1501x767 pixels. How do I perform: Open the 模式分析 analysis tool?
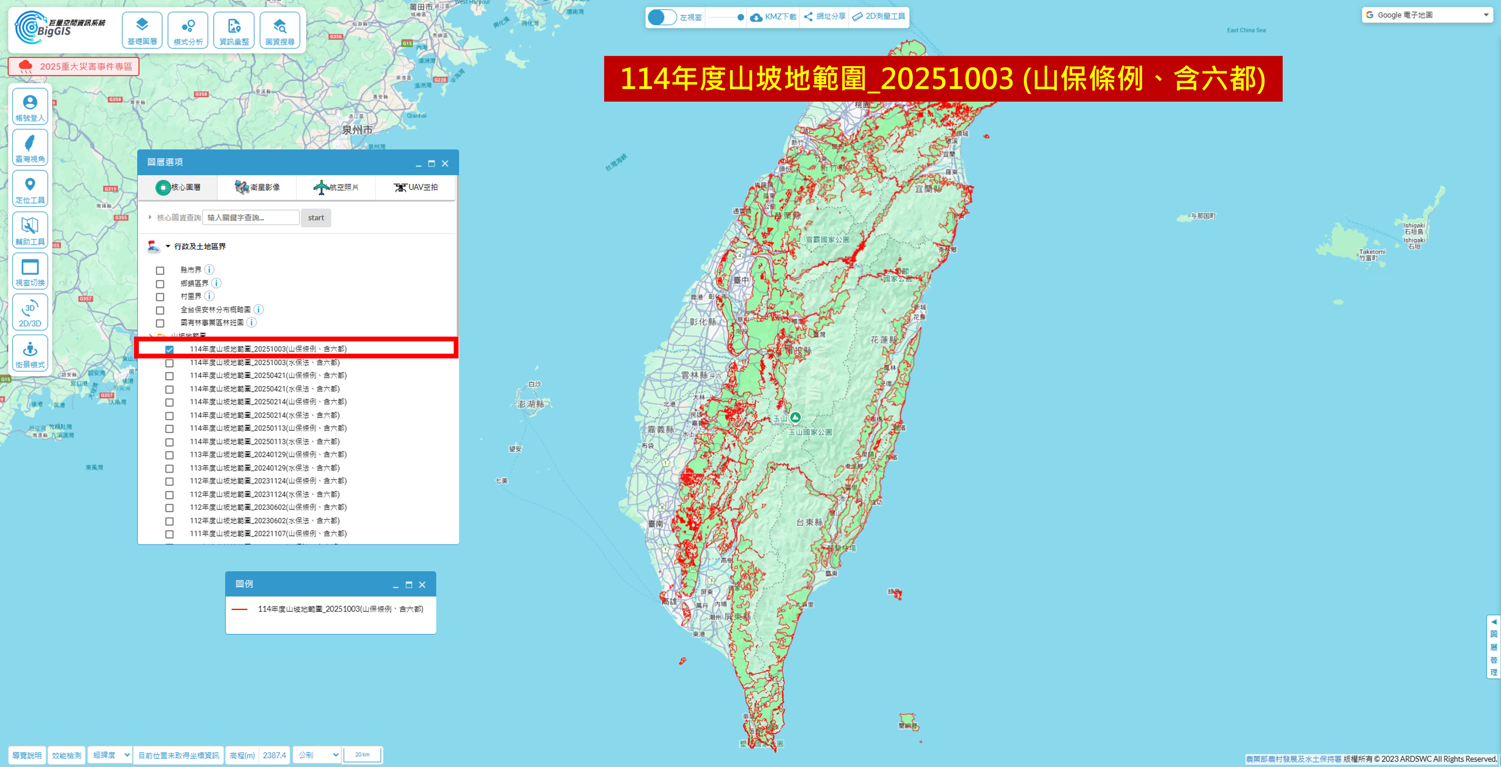[x=188, y=30]
